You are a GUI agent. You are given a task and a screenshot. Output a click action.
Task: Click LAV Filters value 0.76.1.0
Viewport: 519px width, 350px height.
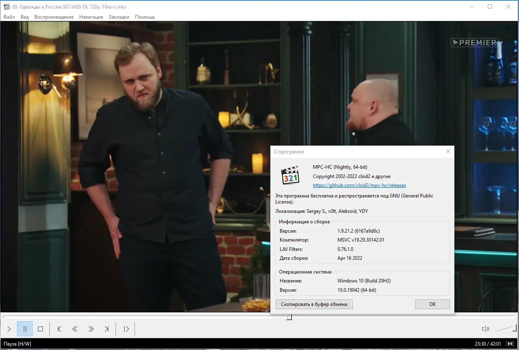(x=345, y=249)
